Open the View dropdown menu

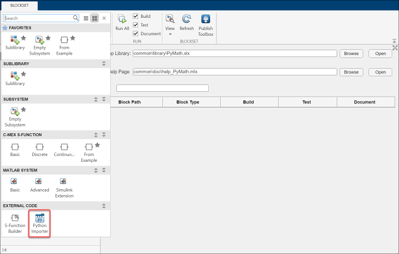point(170,24)
